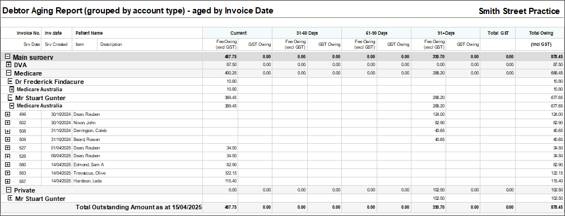
Task: Expand invoice 502 for Nixon, John
Action: click(8, 123)
